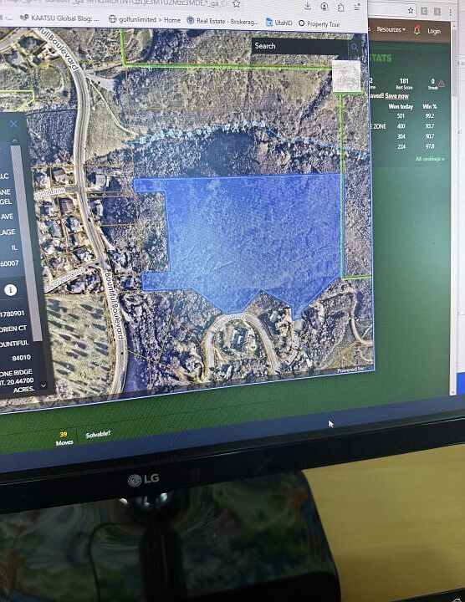
Task: Open downloads icon in front browser toolbar
Action: click(308, 6)
